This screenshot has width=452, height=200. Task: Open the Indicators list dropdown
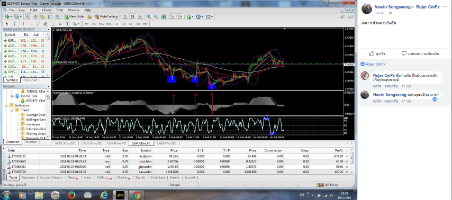[190, 17]
